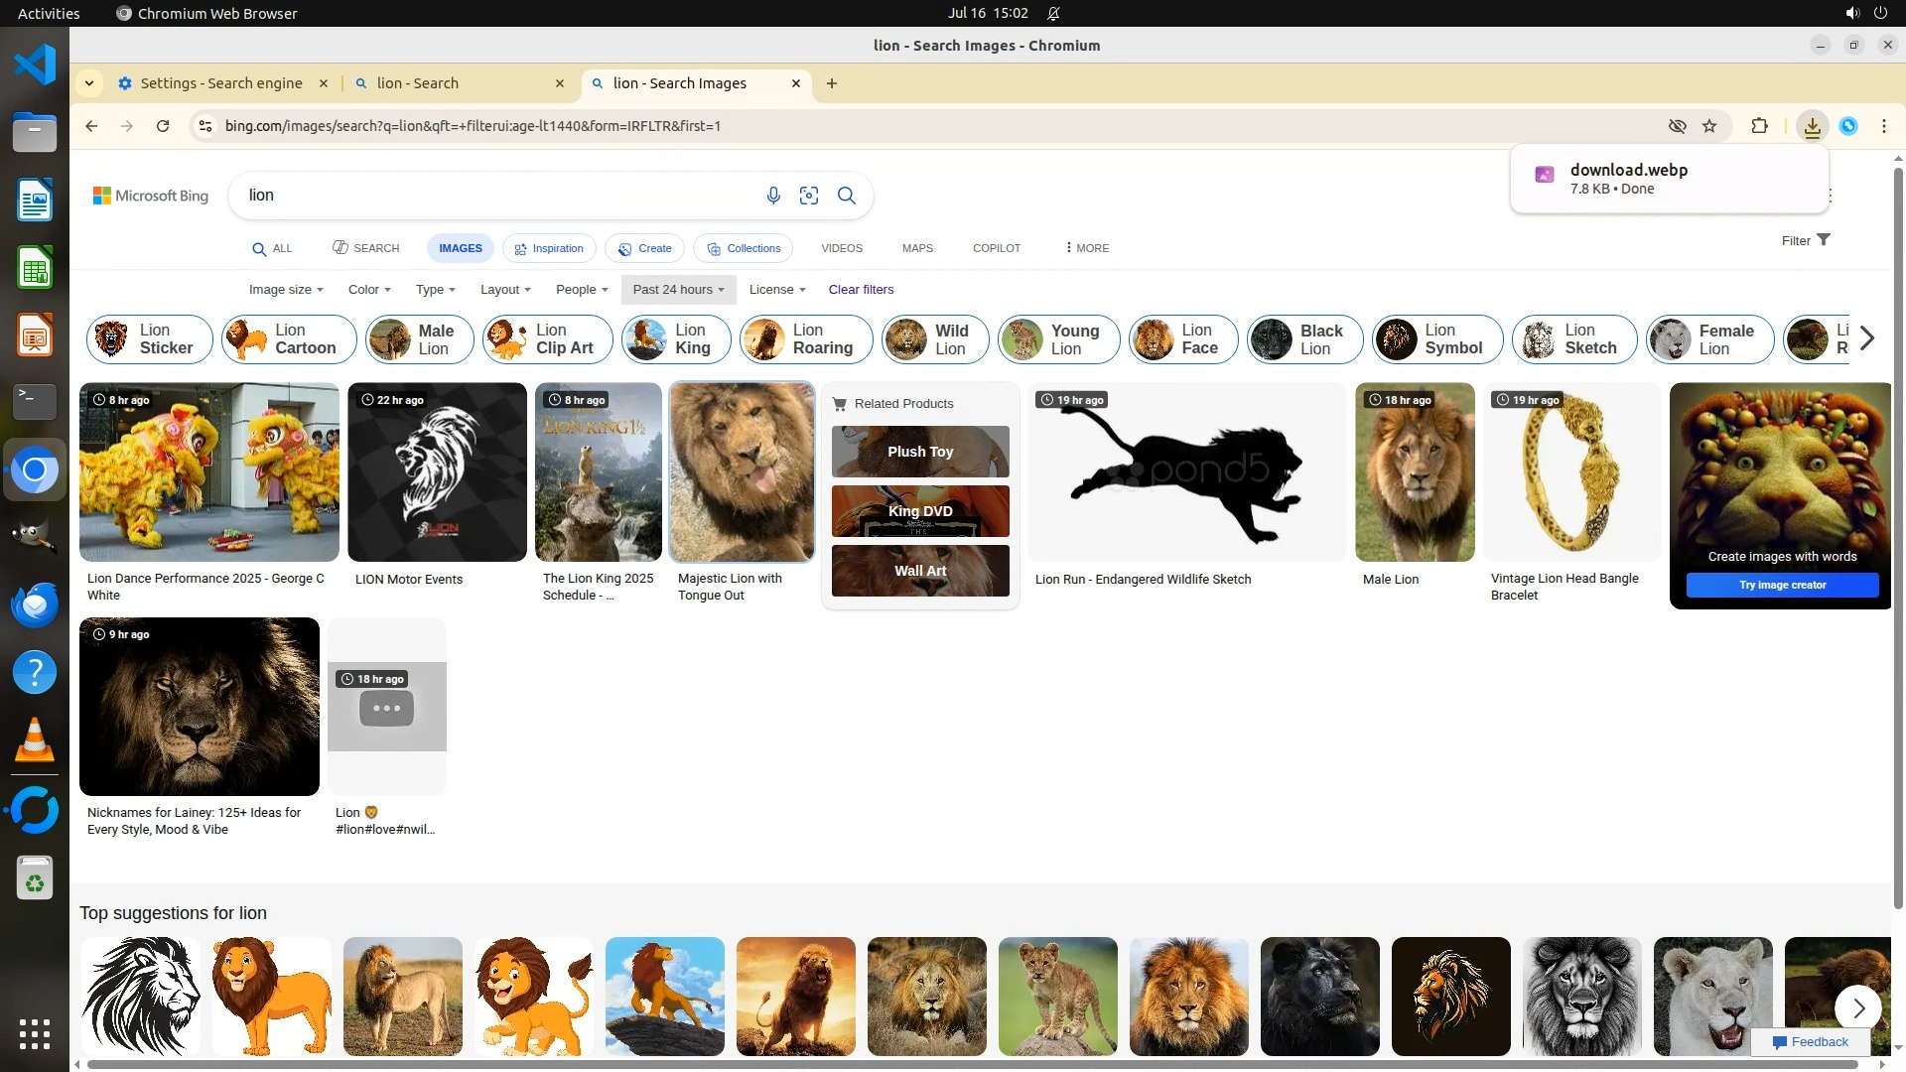Viewport: 1906px width, 1072px height.
Task: Open the Extensions puzzle icon
Action: tap(1759, 126)
